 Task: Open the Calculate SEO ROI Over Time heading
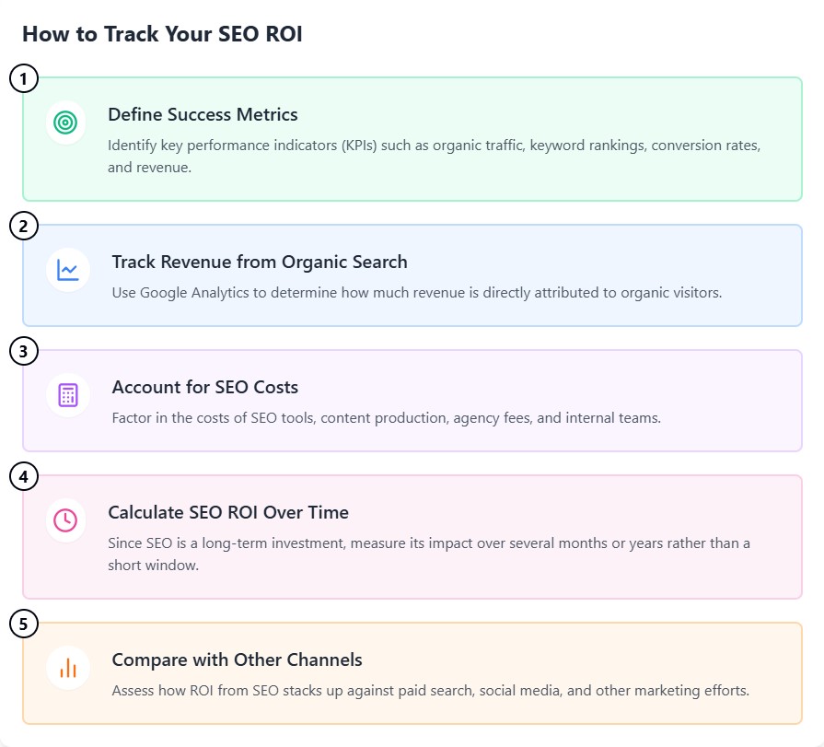[228, 512]
